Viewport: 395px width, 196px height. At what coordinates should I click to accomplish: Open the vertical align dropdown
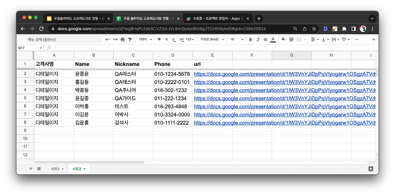(x=325, y=39)
